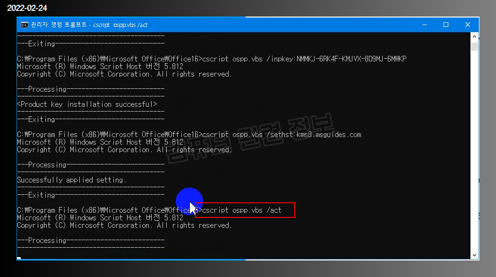The image size is (496, 277).
Task: Click the scrollbar down arrow
Action: pos(474,255)
